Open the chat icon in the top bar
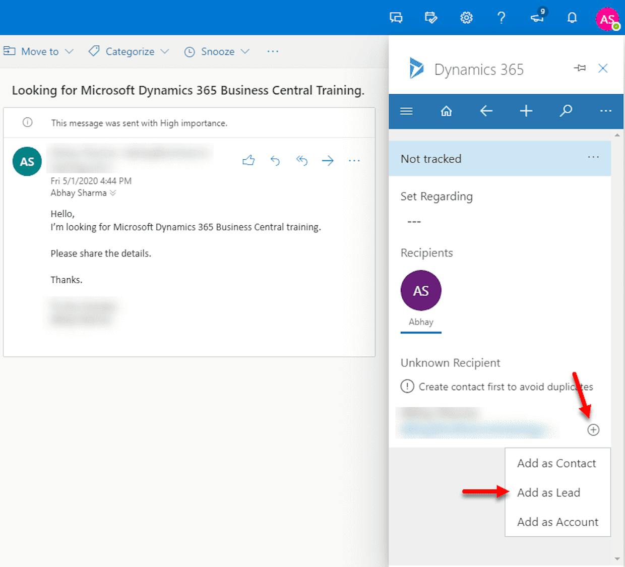The height and width of the screenshot is (567, 625). click(x=396, y=18)
